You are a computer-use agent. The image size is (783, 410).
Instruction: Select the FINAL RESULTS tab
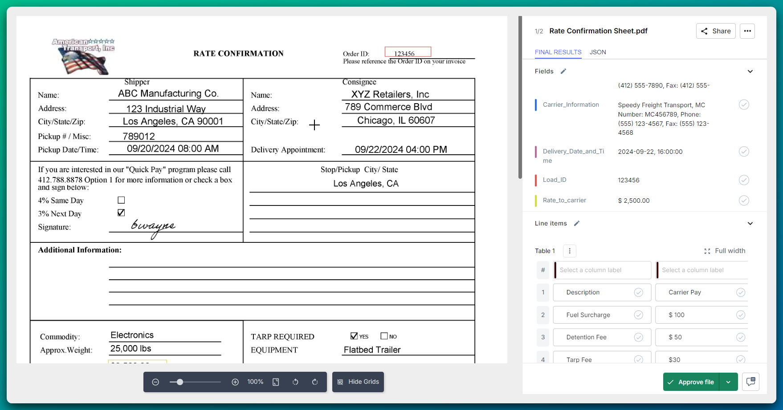558,52
